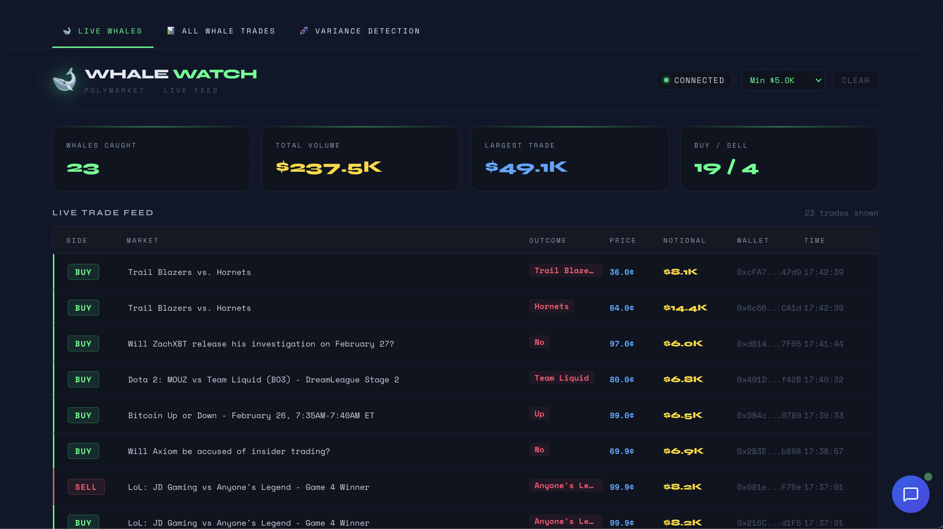Click the green connected status dot
The height and width of the screenshot is (529, 943).
(x=666, y=80)
